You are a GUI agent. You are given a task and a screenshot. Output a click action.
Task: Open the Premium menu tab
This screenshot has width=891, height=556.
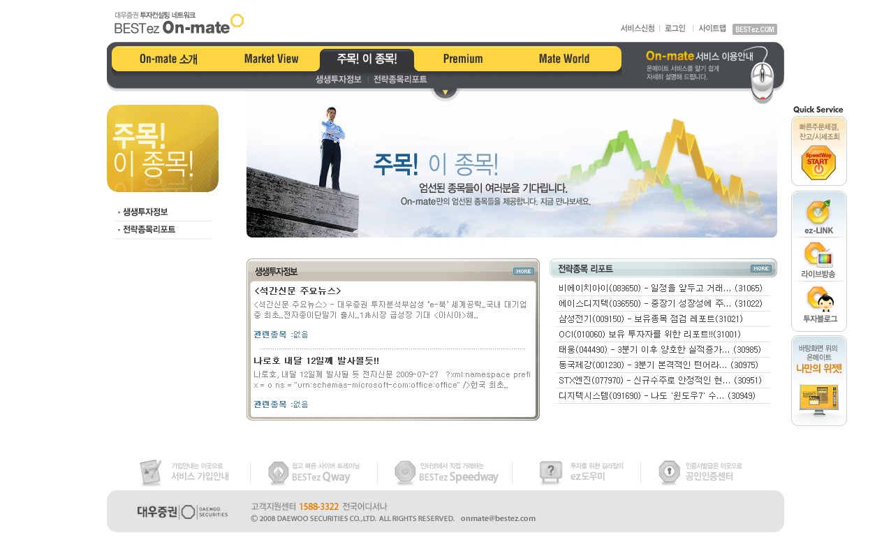click(463, 59)
